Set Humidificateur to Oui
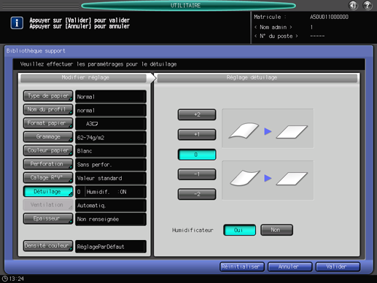The height and width of the screenshot is (283, 377). click(x=239, y=230)
